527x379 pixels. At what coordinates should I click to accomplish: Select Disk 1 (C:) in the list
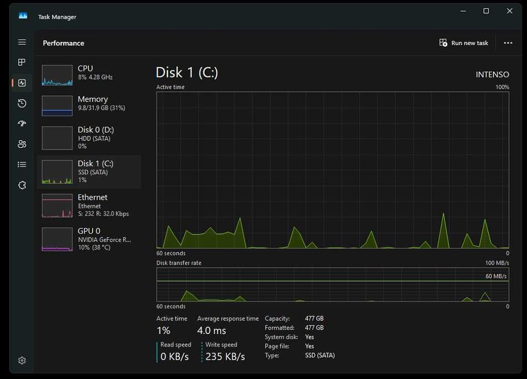[x=89, y=172]
